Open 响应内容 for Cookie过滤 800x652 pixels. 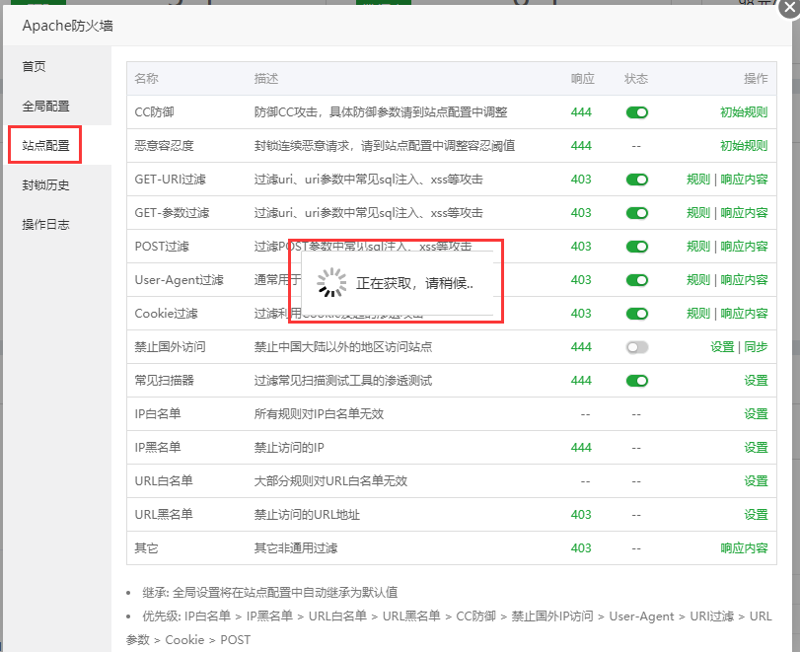click(x=744, y=314)
